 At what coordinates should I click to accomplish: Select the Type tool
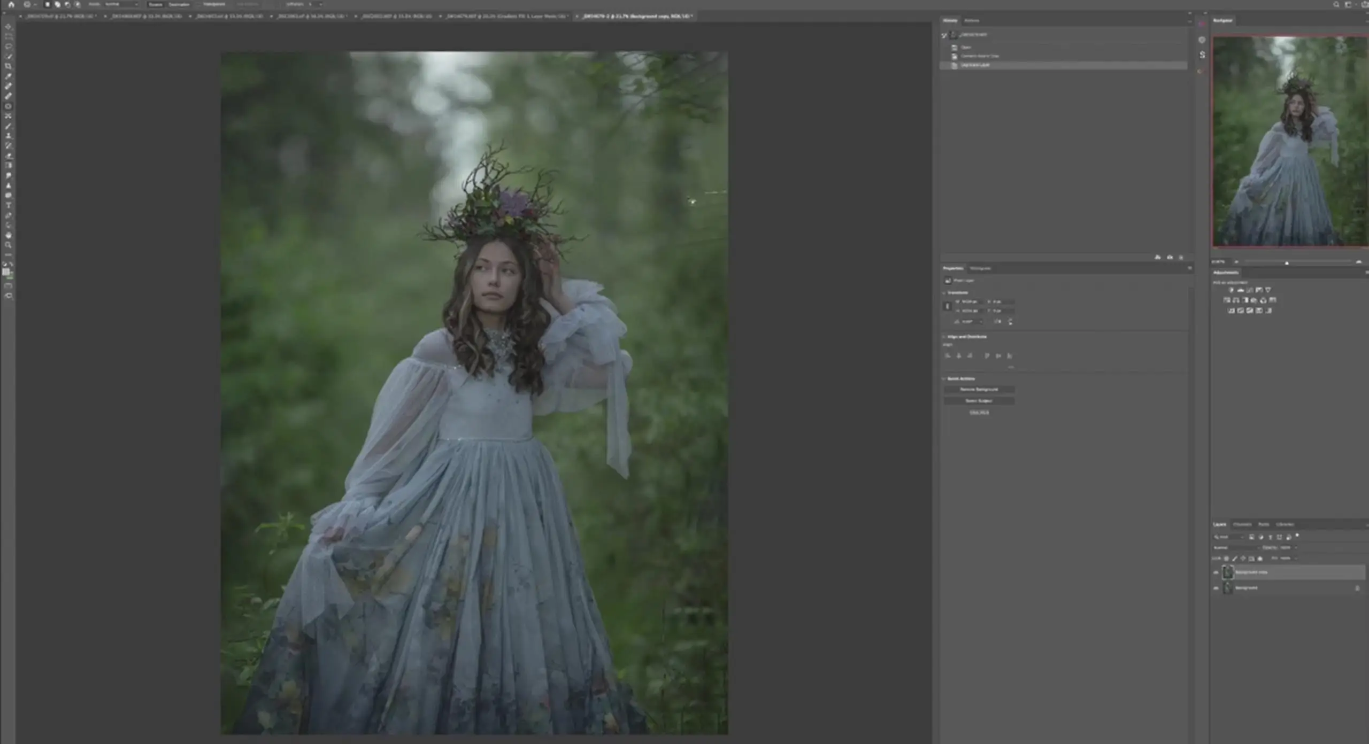coord(8,205)
